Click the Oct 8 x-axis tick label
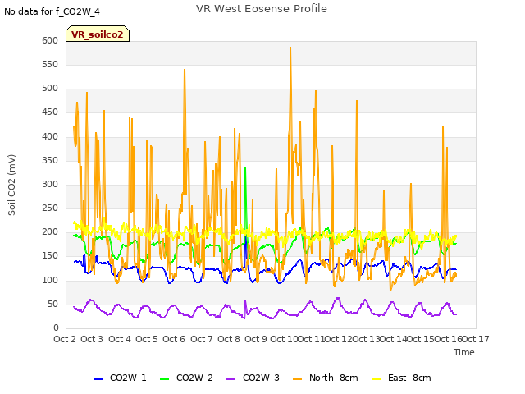 coord(229,339)
